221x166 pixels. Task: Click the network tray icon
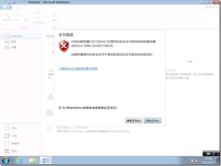(x=191, y=161)
